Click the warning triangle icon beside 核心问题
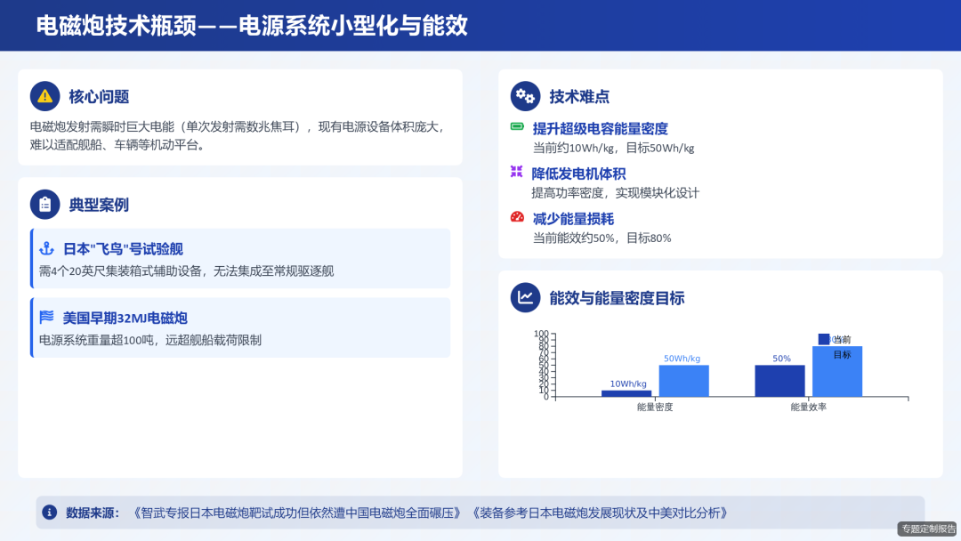This screenshot has height=541, width=961. click(x=45, y=96)
